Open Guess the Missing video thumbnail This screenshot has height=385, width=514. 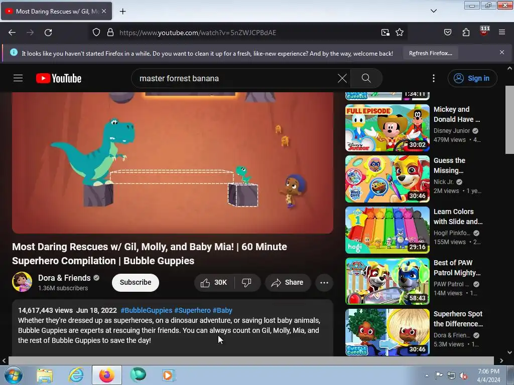[387, 179]
